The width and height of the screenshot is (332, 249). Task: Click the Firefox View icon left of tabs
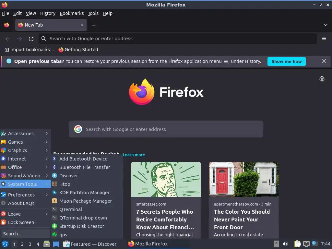pyautogui.click(x=6, y=25)
